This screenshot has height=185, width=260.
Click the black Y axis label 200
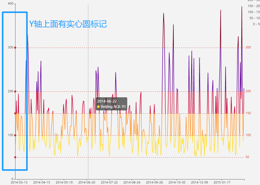[x=10, y=91]
